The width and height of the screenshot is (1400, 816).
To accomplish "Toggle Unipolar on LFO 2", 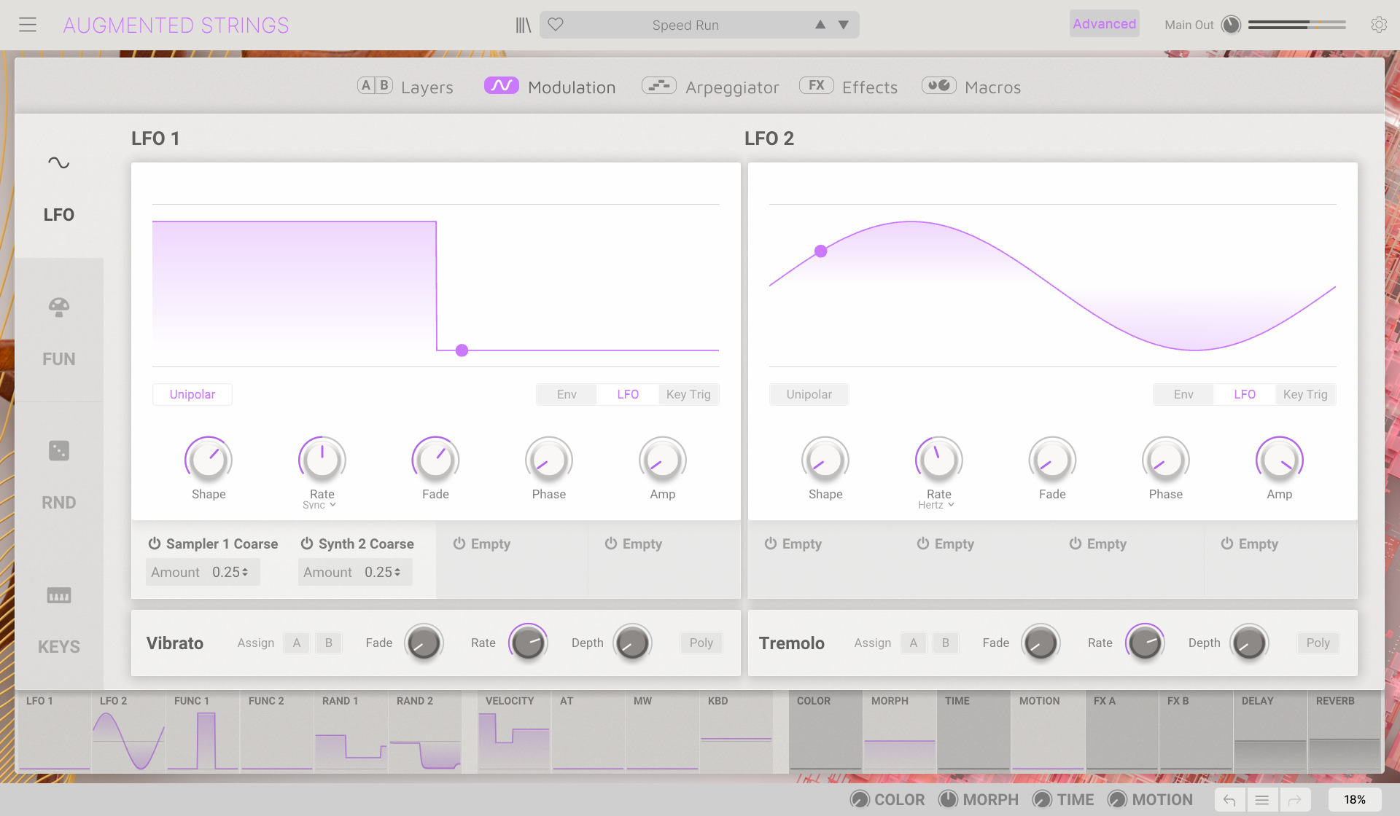I will (809, 394).
